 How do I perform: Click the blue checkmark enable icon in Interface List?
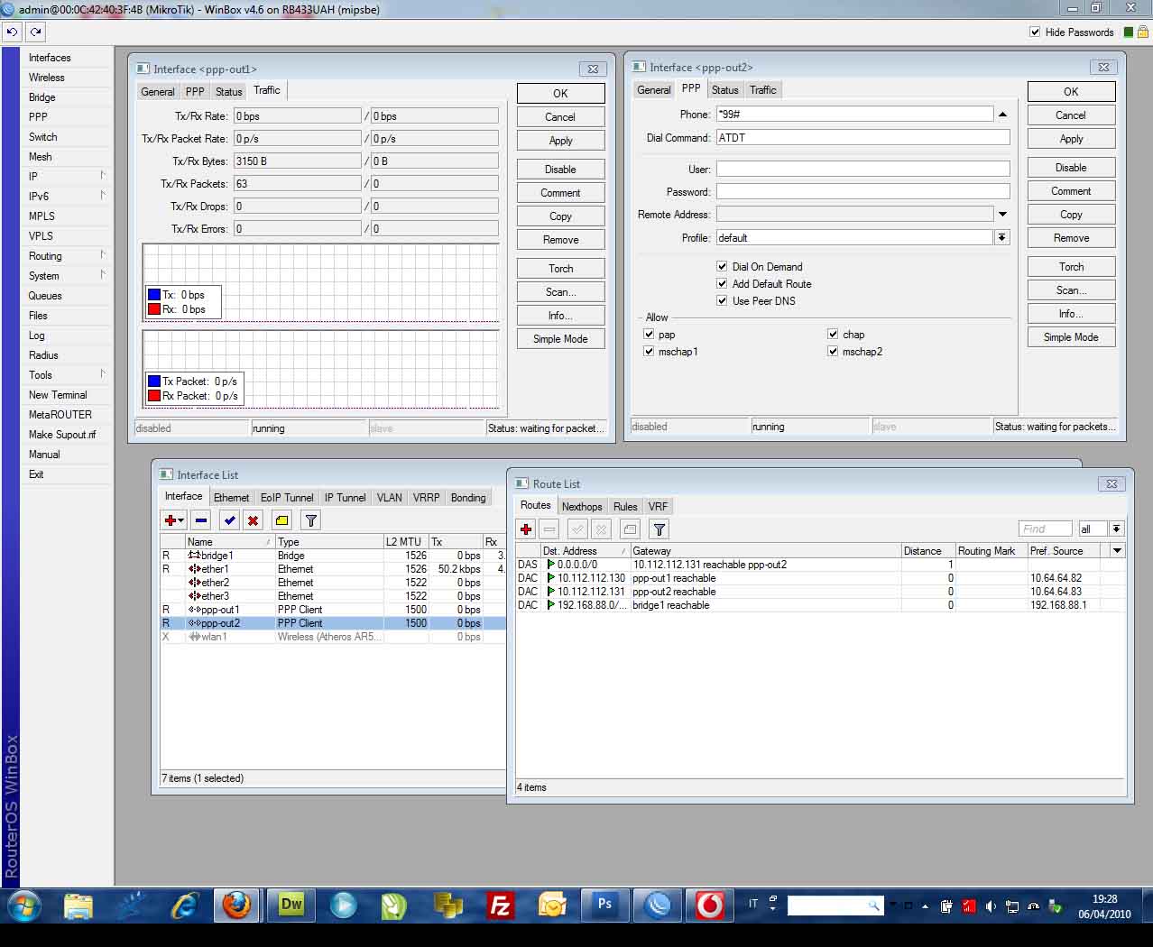(x=229, y=520)
